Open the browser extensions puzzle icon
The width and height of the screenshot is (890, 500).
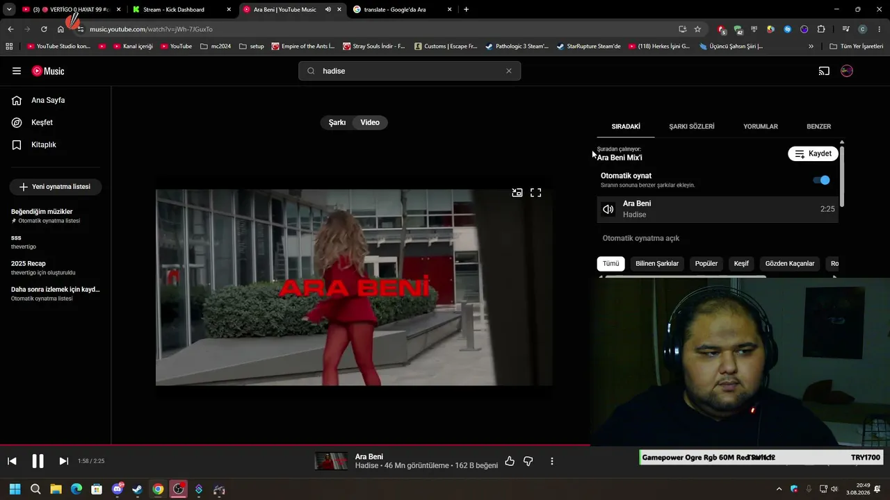pyautogui.click(x=821, y=29)
